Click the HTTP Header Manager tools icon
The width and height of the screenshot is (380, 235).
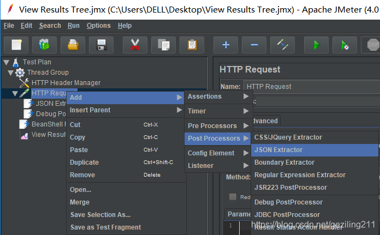tap(24, 83)
